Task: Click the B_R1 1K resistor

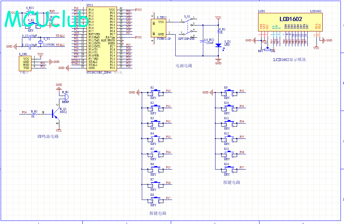Action: tap(34, 113)
